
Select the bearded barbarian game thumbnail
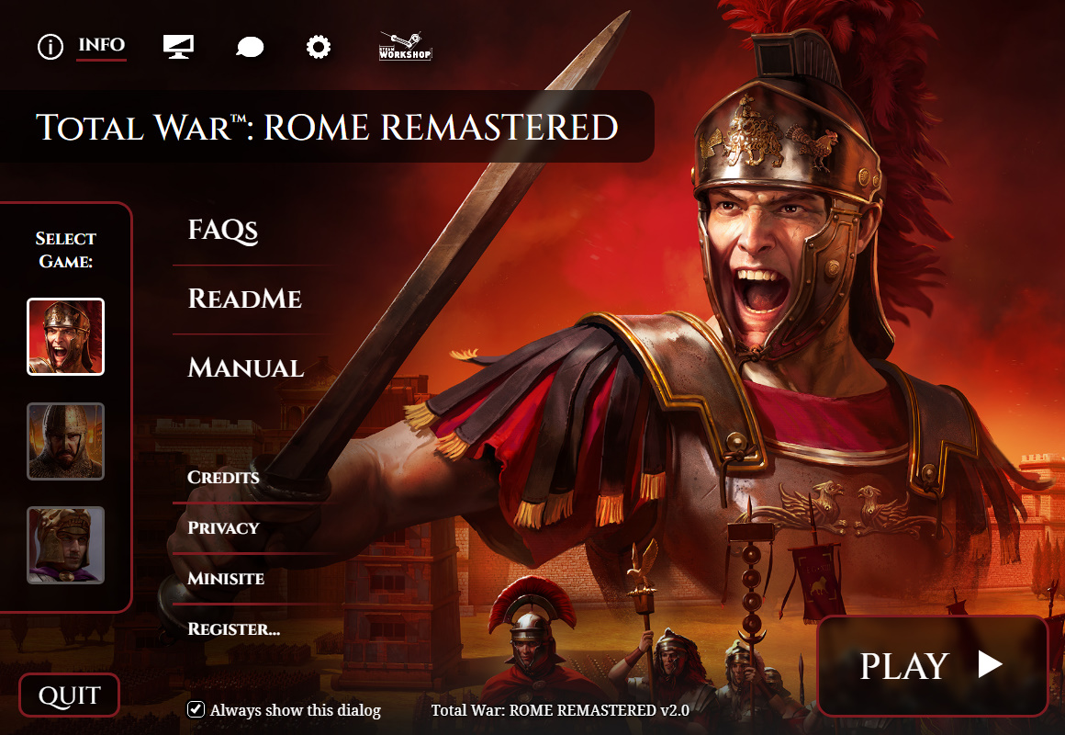pos(65,441)
